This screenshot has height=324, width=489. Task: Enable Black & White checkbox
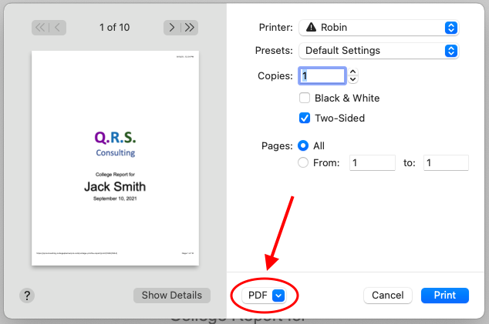click(x=305, y=98)
